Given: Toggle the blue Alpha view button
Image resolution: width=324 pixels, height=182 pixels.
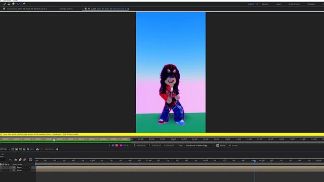Looking at the screenshot, I should tap(113, 146).
